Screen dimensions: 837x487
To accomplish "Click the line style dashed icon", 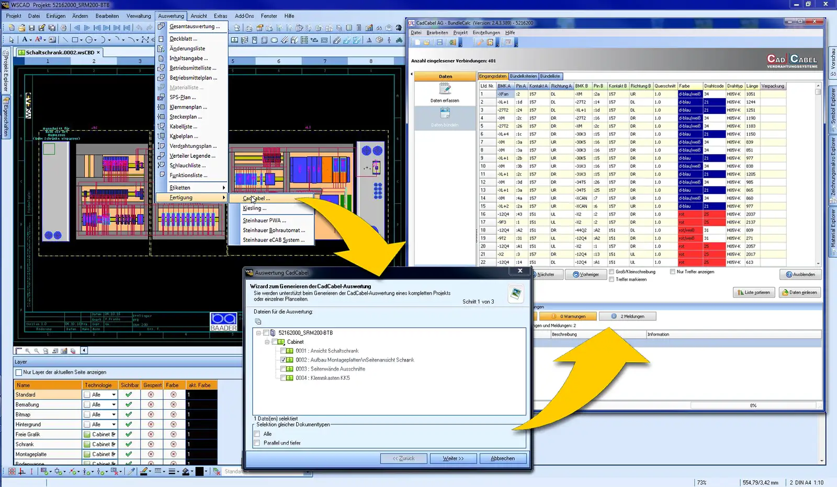I will pyautogui.click(x=157, y=471).
